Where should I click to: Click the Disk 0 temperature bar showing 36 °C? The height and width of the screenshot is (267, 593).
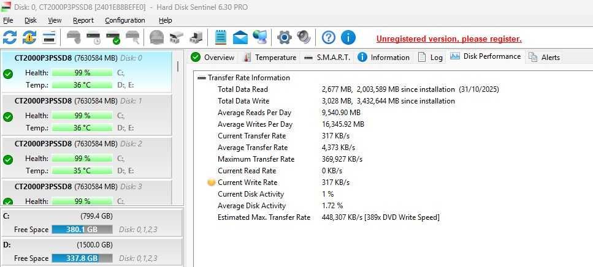82,85
